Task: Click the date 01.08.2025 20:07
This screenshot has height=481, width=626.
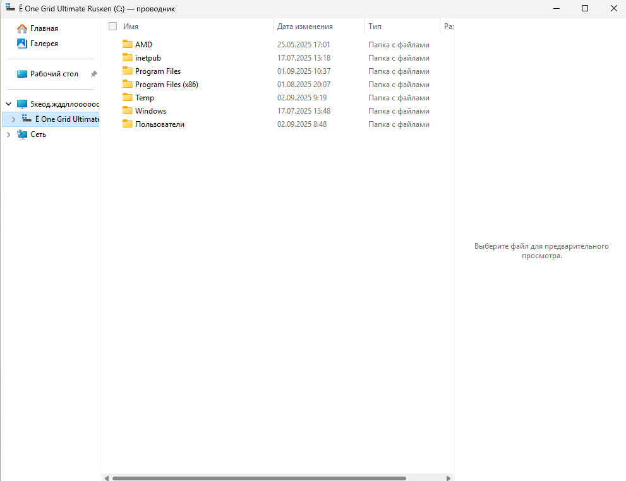Action: 304,85
